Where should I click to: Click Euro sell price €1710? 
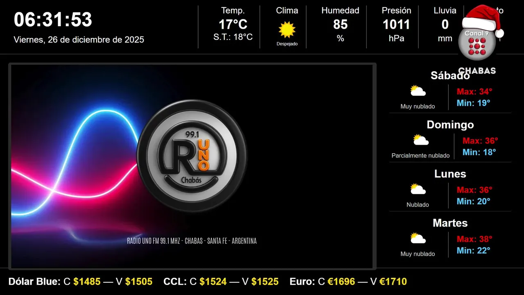click(393, 281)
